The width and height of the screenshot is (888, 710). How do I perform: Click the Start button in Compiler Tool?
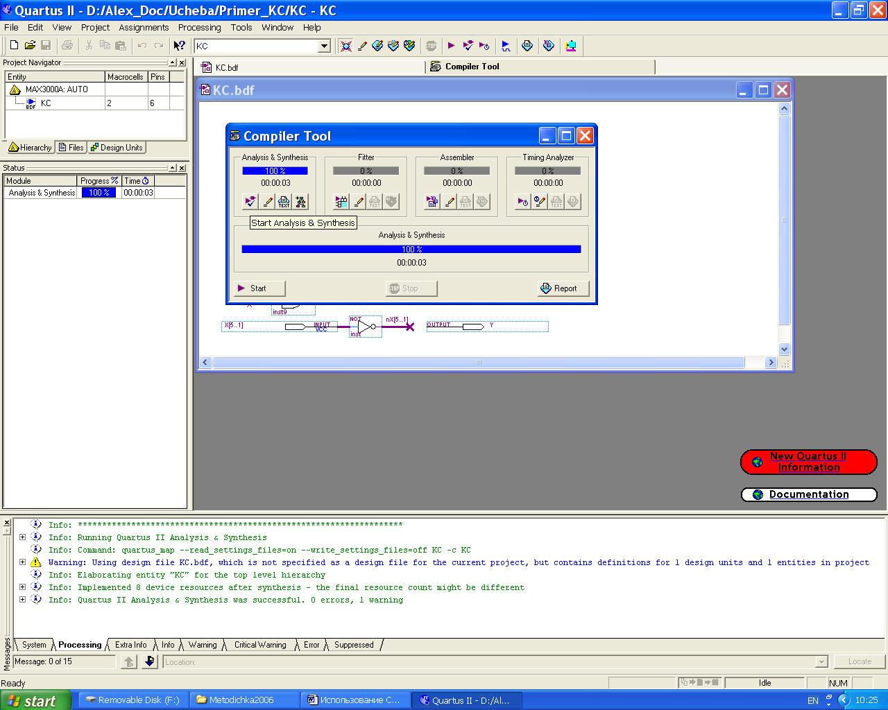pos(259,288)
